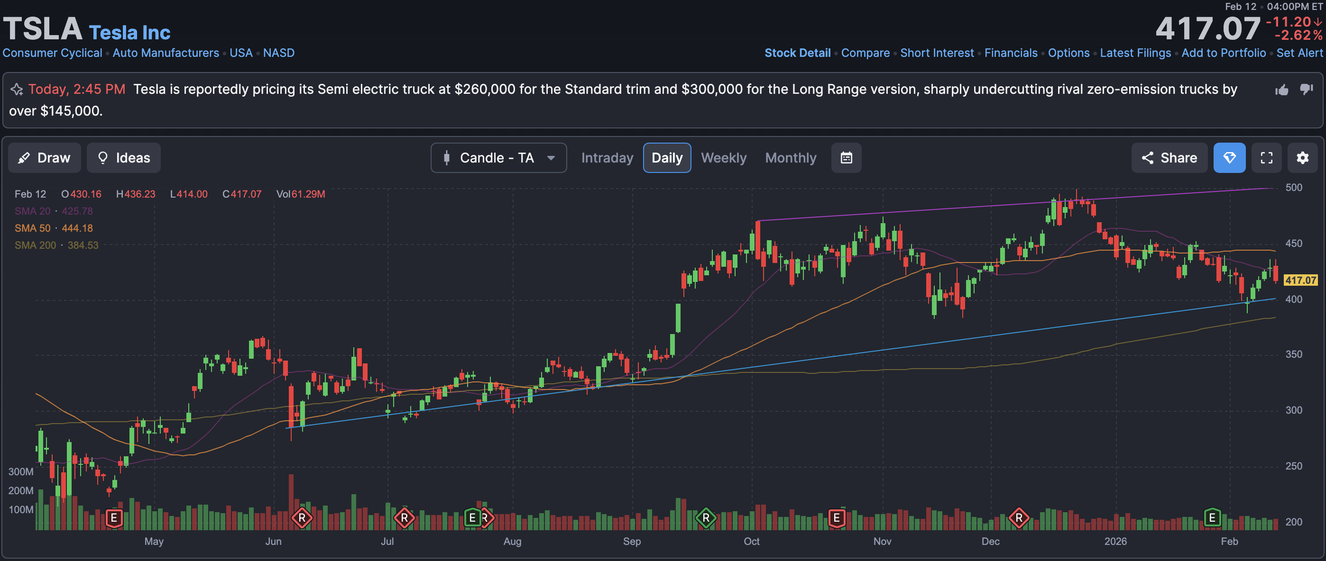Click the blue diamond premium icon
Screen dimensions: 1326x561
coord(1229,158)
